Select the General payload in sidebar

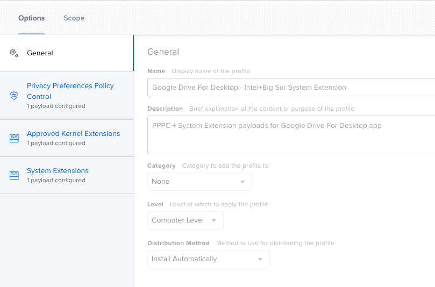pos(67,53)
